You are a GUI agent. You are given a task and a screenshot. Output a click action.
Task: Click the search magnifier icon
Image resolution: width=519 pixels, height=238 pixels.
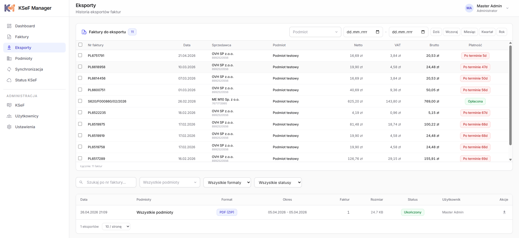click(81, 182)
